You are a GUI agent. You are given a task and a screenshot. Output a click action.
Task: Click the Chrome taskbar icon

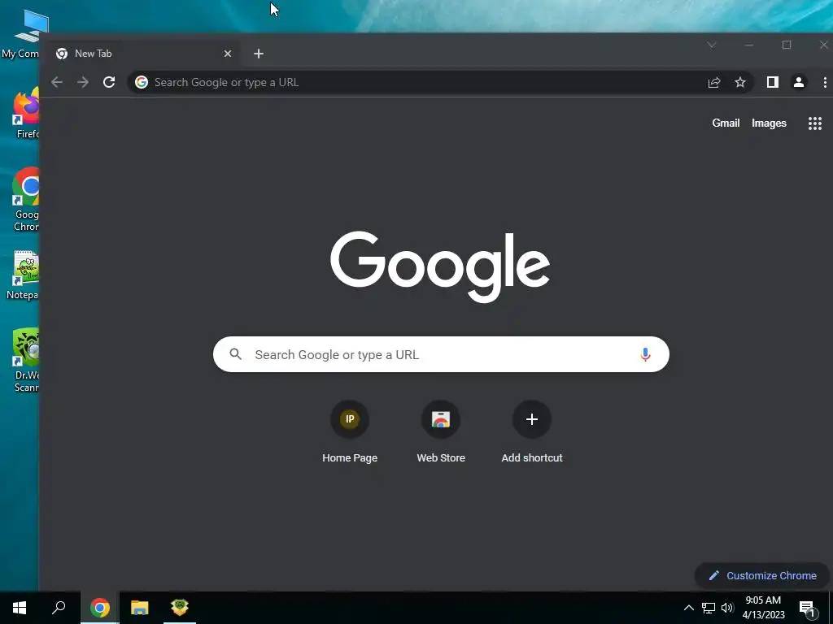click(100, 608)
